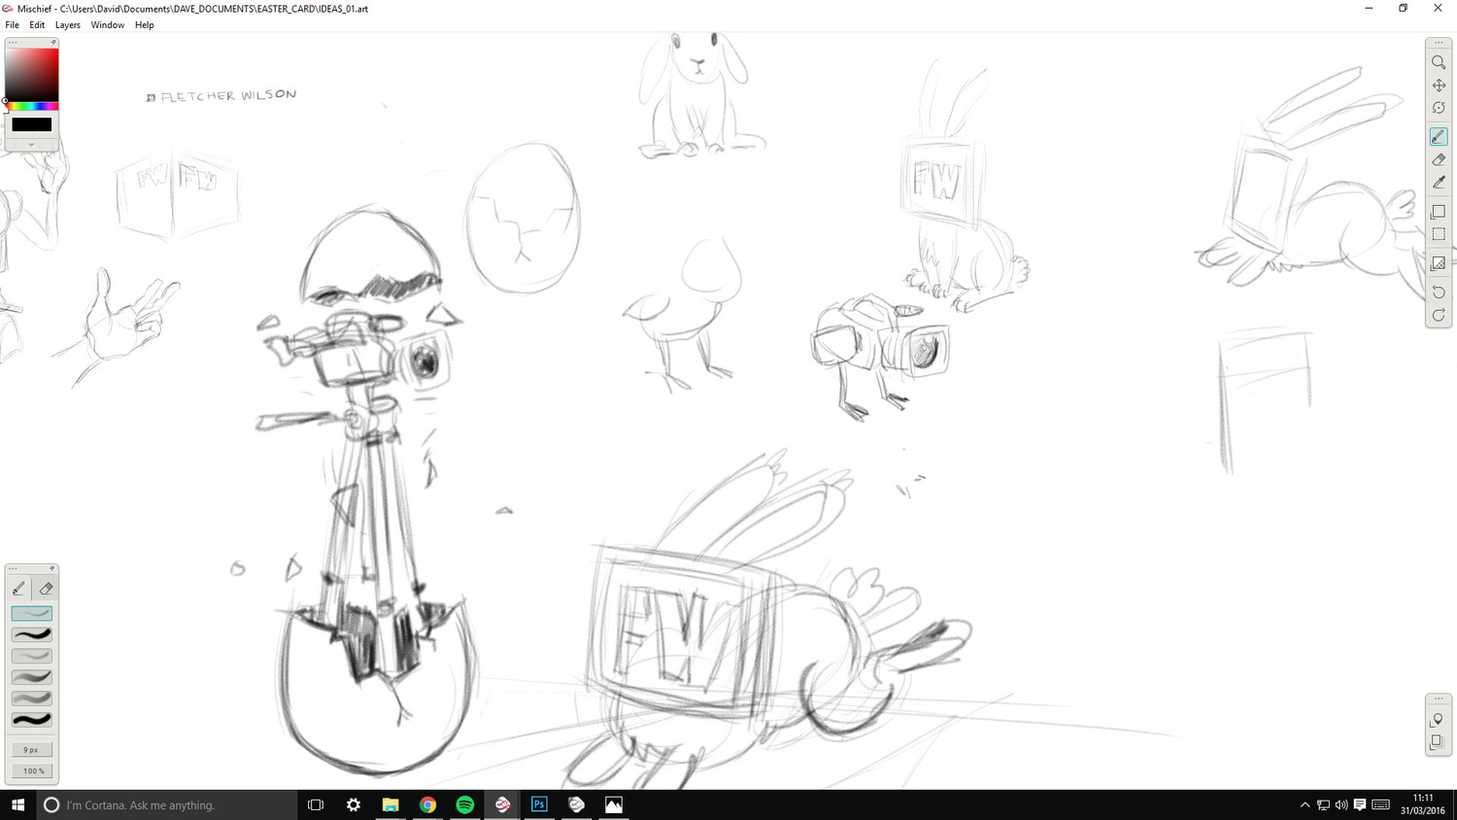Select the Rotate view tool
This screenshot has width=1457, height=820.
pyautogui.click(x=1439, y=108)
